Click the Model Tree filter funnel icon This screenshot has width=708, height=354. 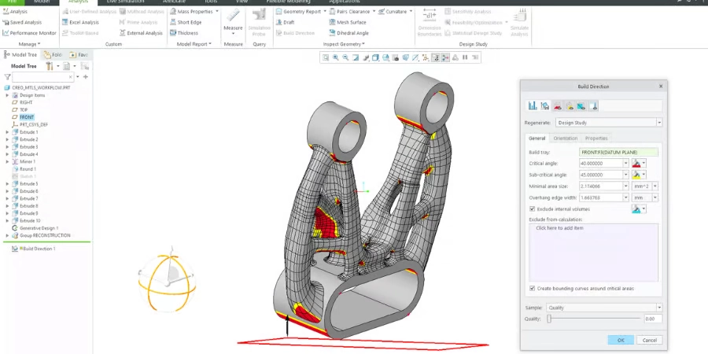pos(7,77)
